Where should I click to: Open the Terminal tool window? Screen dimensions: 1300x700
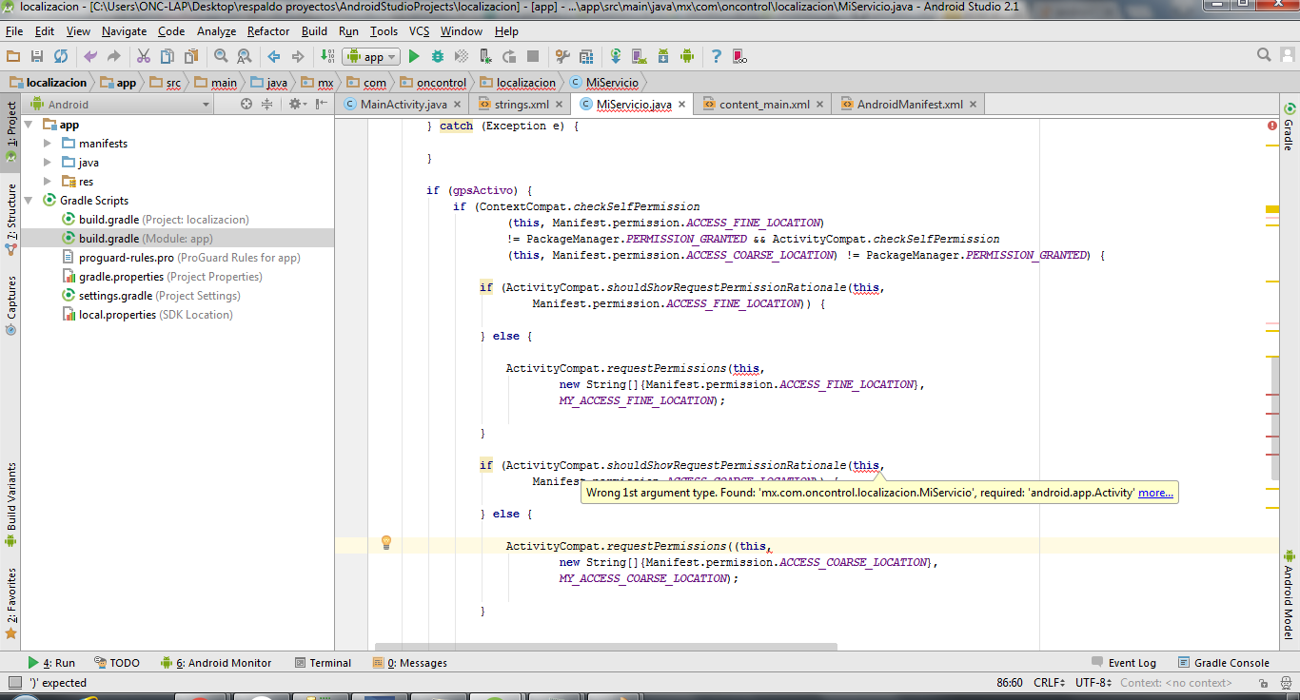pos(323,663)
